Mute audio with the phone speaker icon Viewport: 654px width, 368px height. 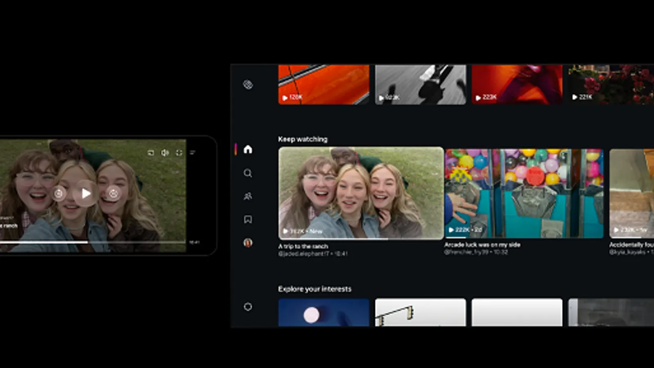[165, 153]
